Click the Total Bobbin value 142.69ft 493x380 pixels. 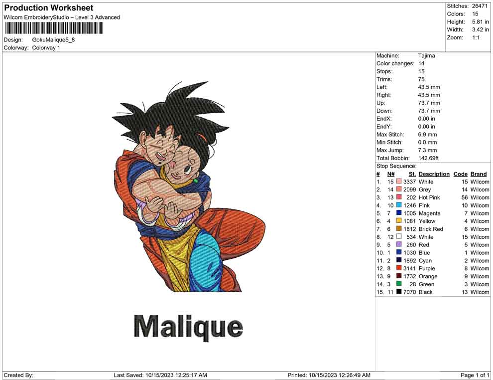click(x=428, y=158)
